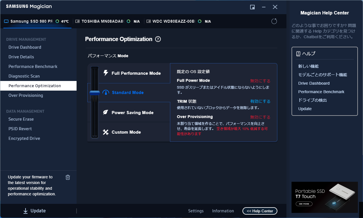Minimize the Magician window
The width and height of the screenshot is (363, 218).
point(264,7)
